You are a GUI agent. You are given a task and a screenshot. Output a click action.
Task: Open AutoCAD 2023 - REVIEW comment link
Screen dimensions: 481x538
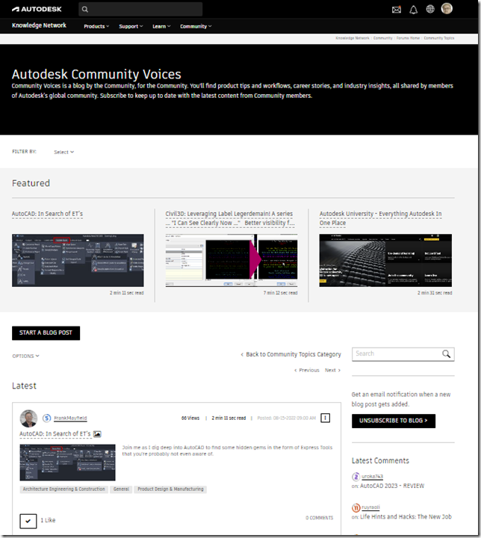point(392,486)
